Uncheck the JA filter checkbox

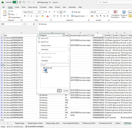click(44, 70)
